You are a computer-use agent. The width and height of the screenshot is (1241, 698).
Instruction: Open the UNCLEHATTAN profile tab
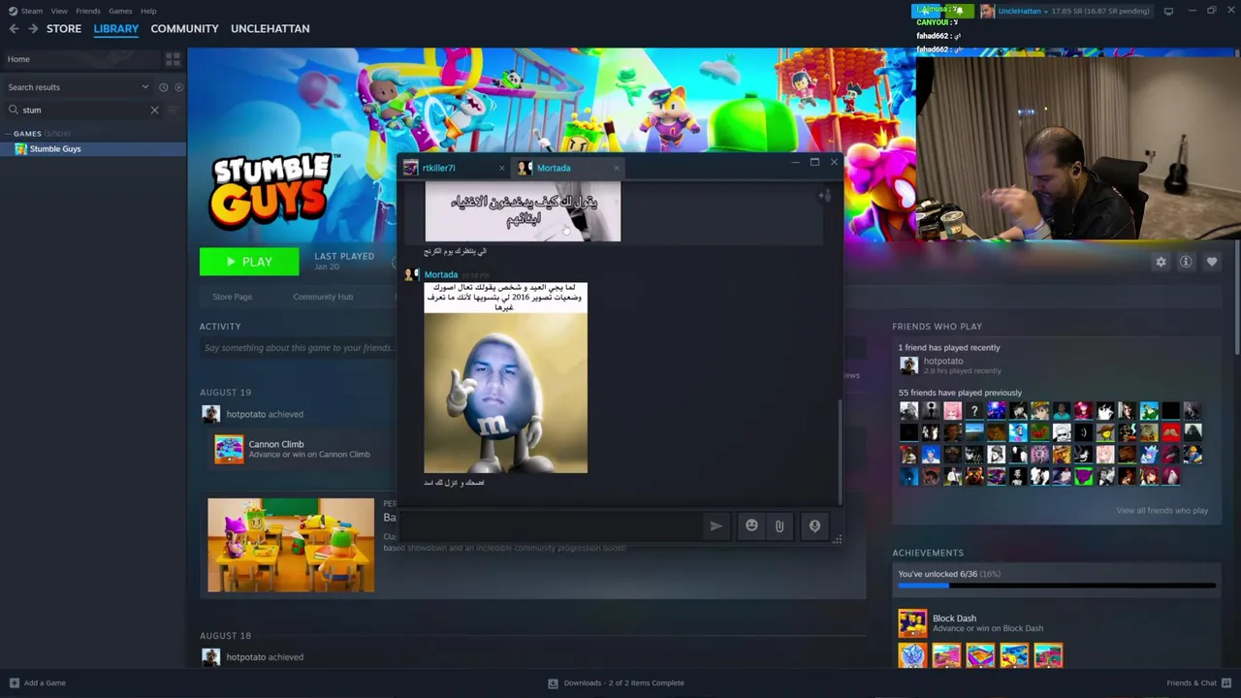(x=270, y=29)
